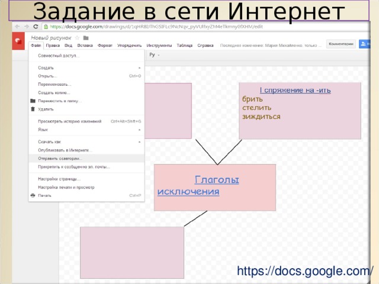Open the Файл menu

click(x=36, y=46)
